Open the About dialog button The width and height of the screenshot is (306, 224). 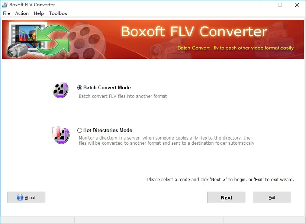point(26,198)
